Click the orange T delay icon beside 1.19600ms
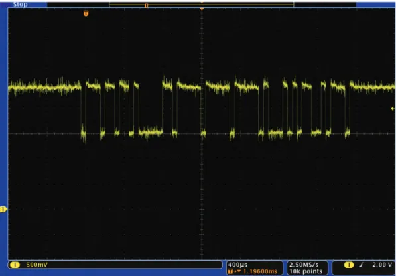Viewport: 396px width, 276px height. 230,271
